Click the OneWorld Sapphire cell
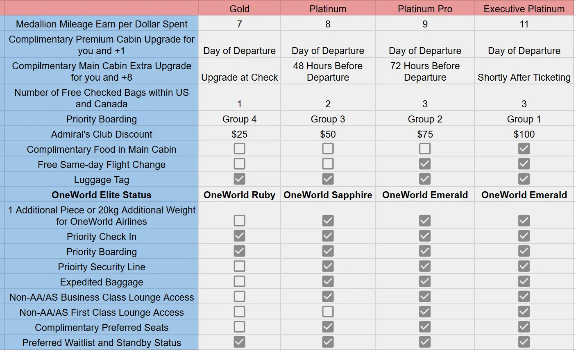This screenshot has height=351, width=576. pos(328,195)
